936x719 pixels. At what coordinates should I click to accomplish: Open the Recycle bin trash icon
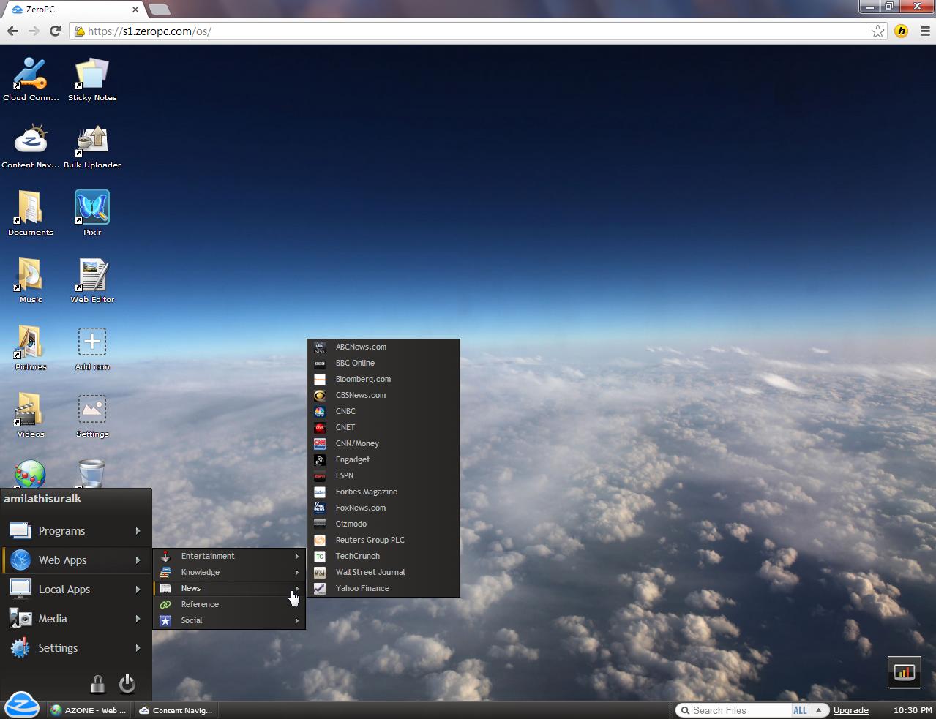(91, 473)
